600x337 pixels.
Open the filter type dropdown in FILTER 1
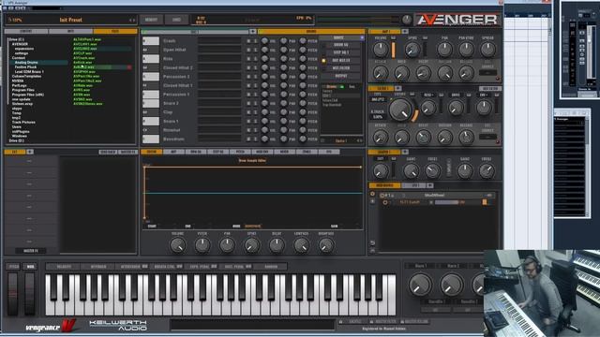(378, 99)
